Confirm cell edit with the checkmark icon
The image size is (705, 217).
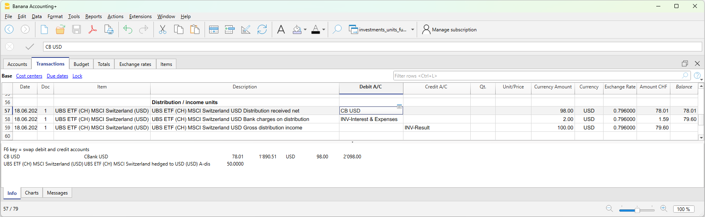pos(29,47)
